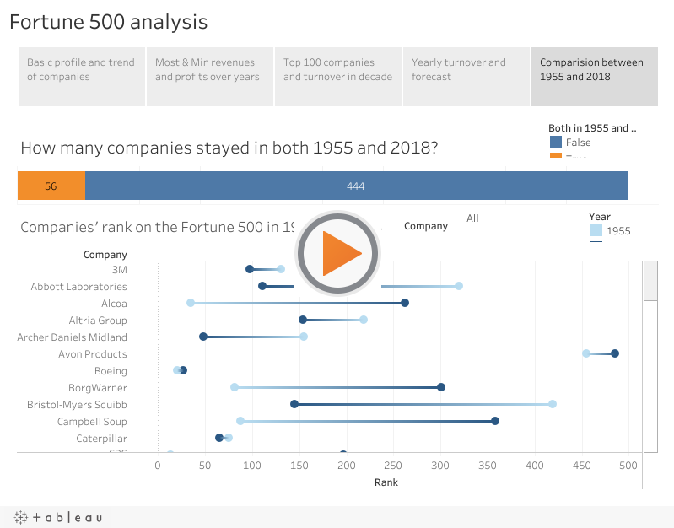Click Avon Products' dark blue dot
The height and width of the screenshot is (528, 674).
point(615,353)
